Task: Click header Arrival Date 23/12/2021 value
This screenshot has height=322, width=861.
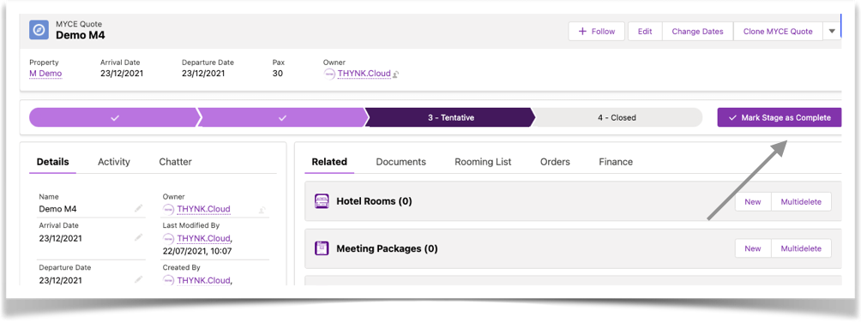Action: pos(122,74)
